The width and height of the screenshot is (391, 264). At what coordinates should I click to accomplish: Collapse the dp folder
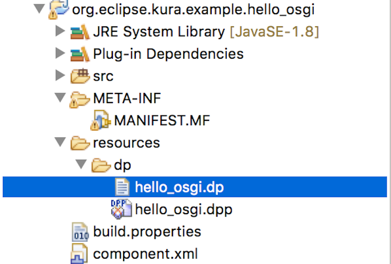(x=81, y=164)
